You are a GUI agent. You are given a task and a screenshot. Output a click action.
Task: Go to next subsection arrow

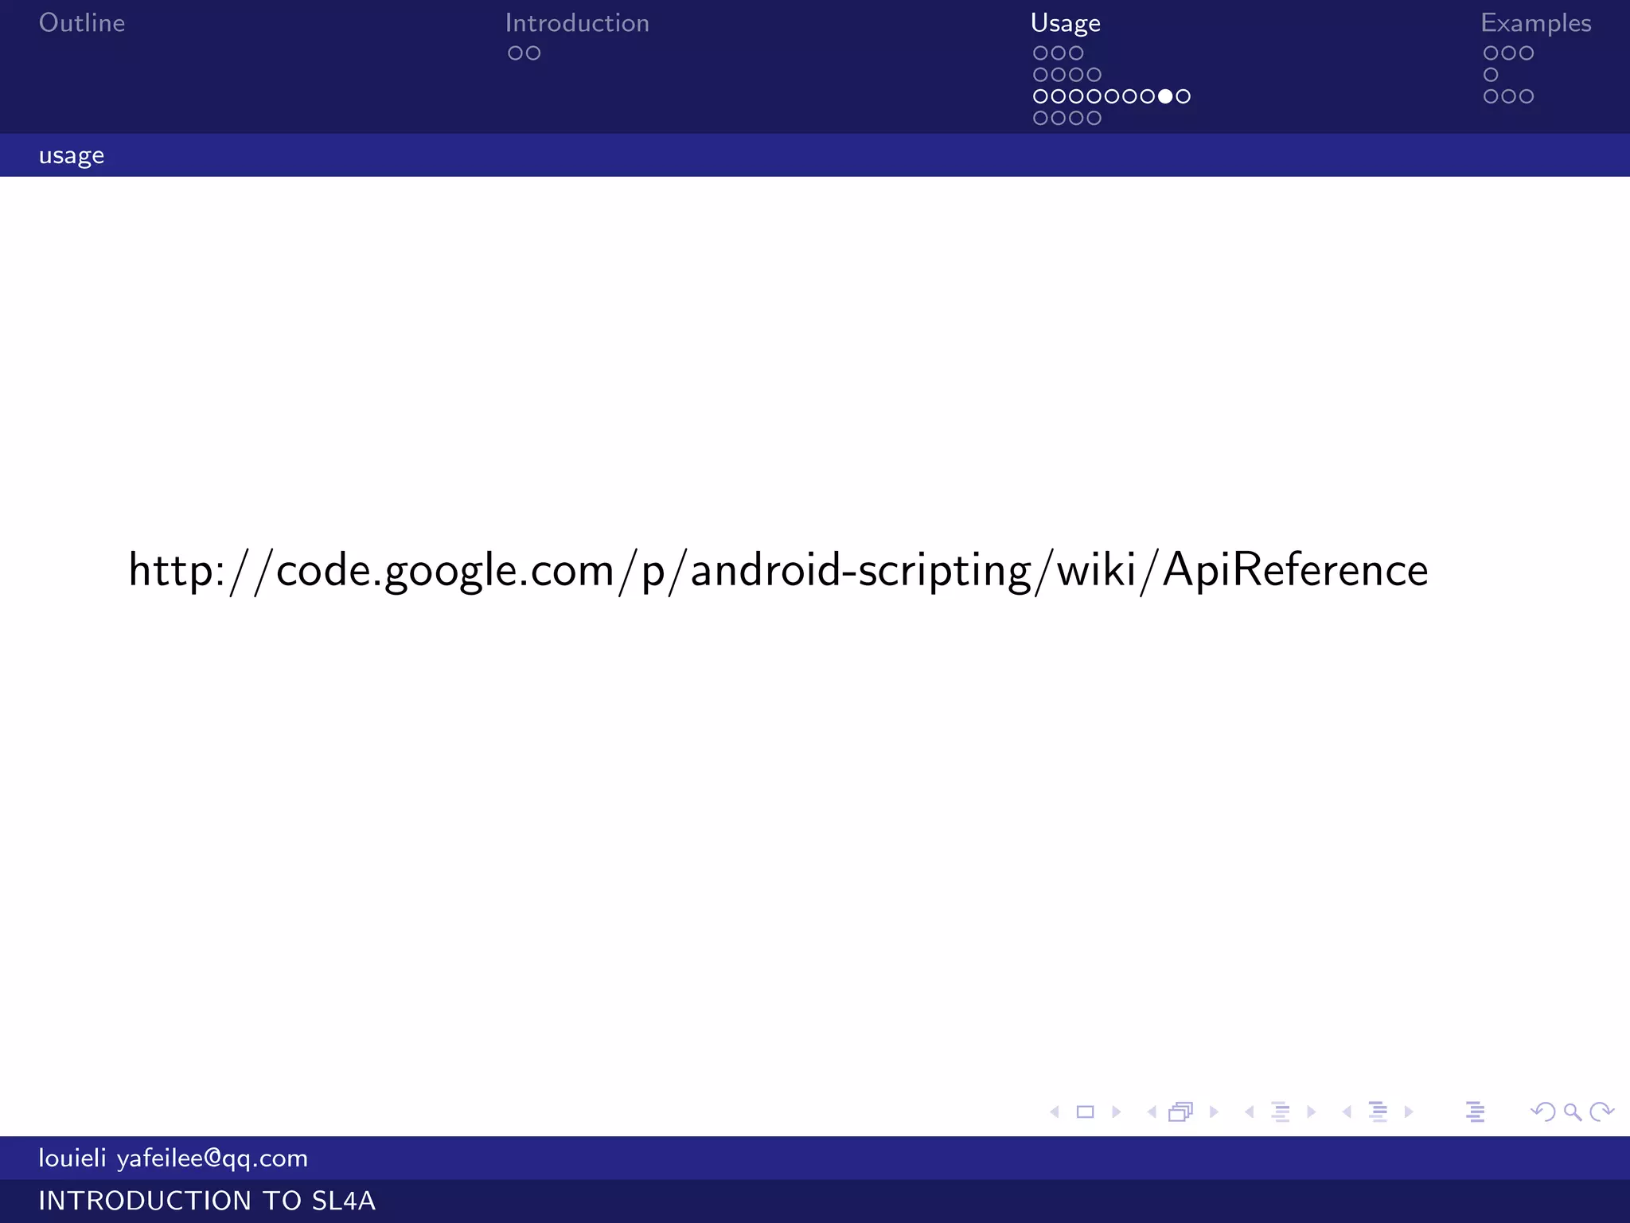(1311, 1112)
